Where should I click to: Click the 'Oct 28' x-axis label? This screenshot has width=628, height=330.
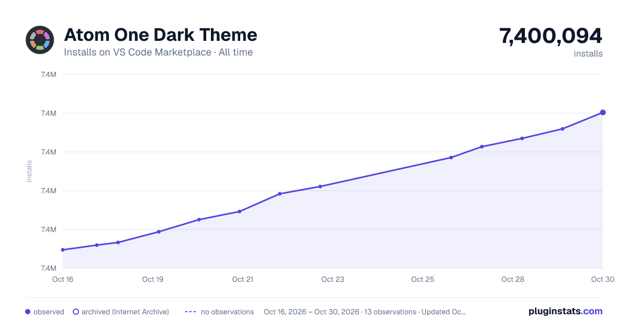[x=513, y=279]
